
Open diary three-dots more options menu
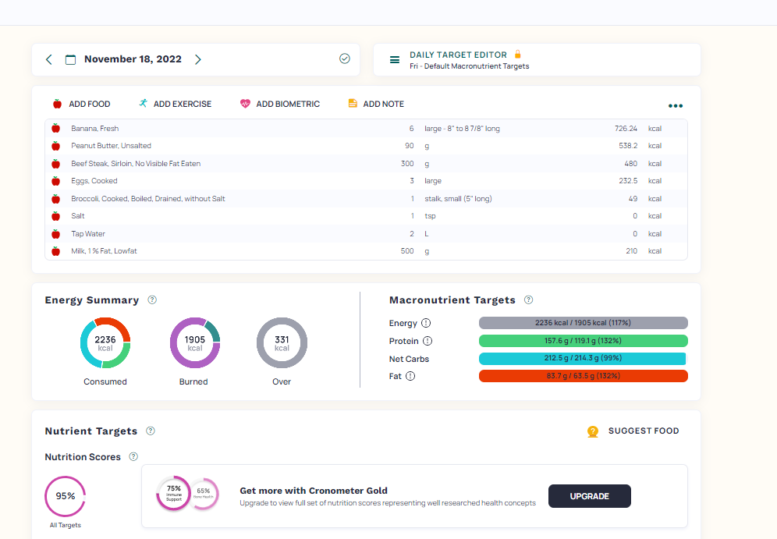tap(675, 105)
